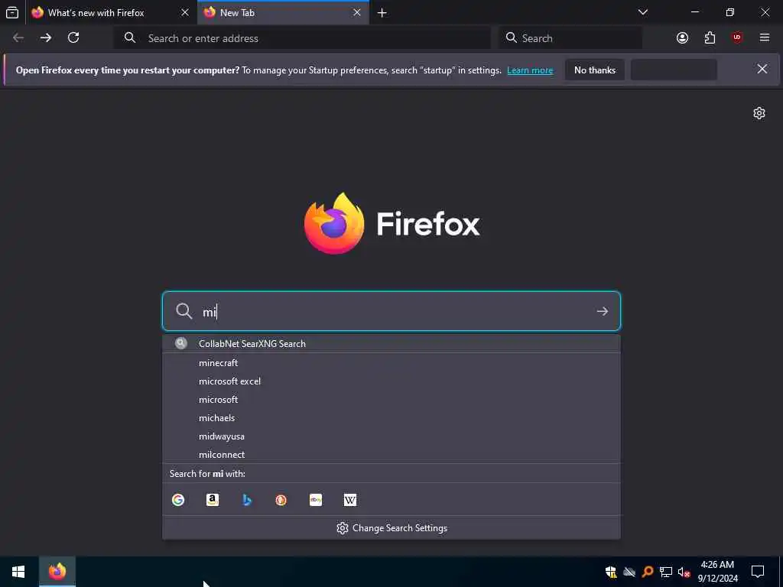This screenshot has width=783, height=587.
Task: Choose the midwayusa suggestion
Action: coord(391,436)
